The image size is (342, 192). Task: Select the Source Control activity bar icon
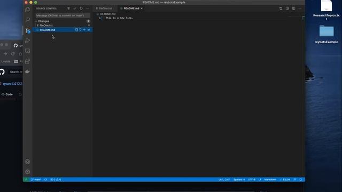click(27, 30)
